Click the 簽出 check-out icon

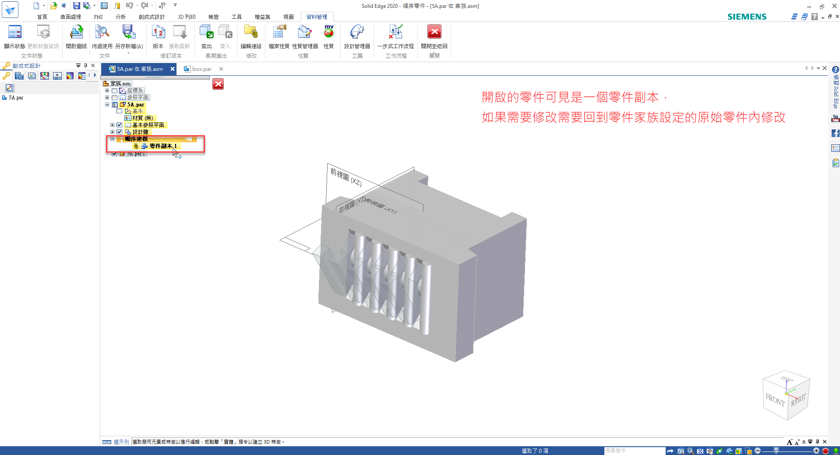click(x=206, y=32)
